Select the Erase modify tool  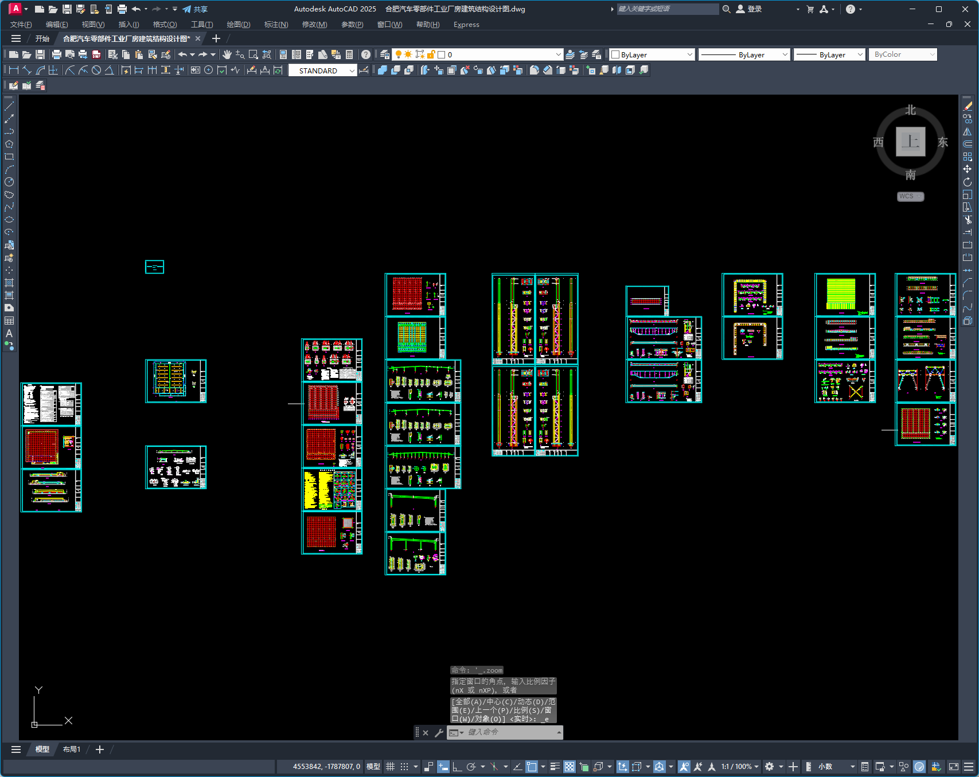click(x=968, y=106)
